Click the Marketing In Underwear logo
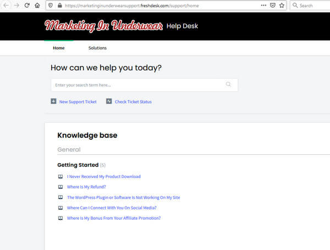Viewport: 330px width, 250px height. click(x=103, y=26)
